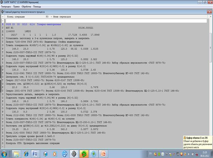Click the header text Конец операции
Screen dimensions: 213x158
click(x=16, y=17)
